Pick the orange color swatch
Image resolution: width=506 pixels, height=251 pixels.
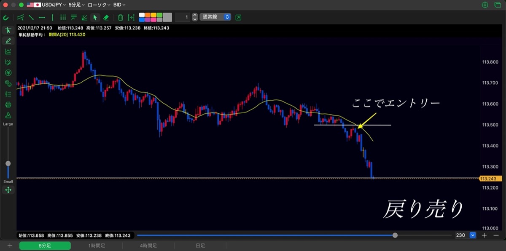click(148, 15)
